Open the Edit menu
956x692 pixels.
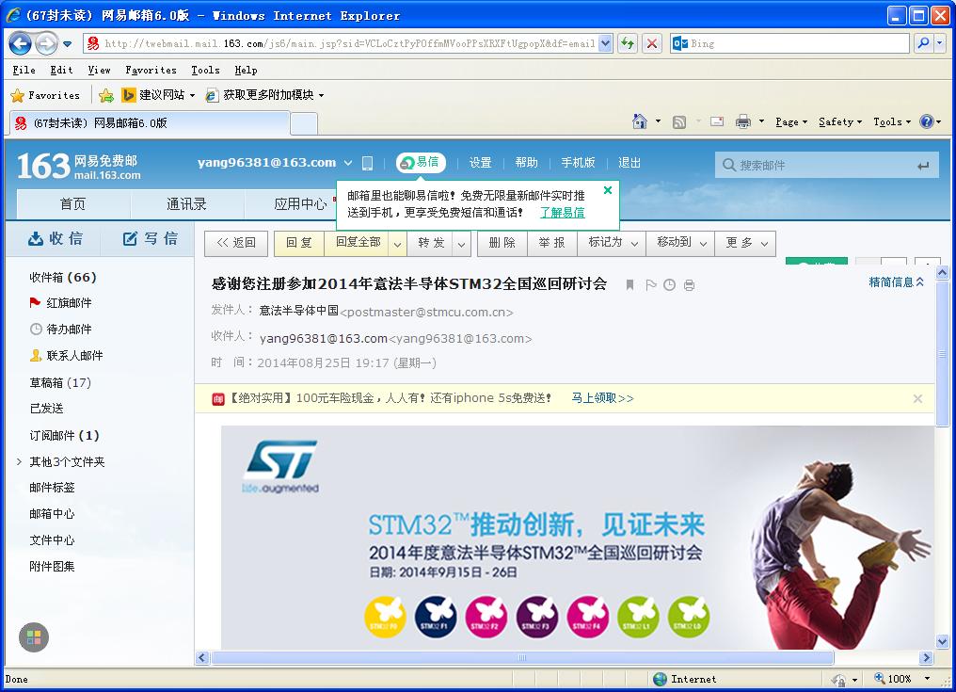tap(61, 70)
